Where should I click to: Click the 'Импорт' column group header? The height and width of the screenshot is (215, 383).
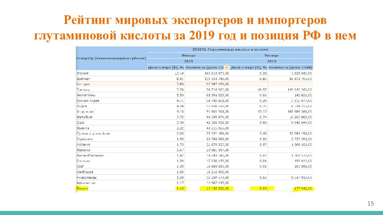click(x=188, y=56)
